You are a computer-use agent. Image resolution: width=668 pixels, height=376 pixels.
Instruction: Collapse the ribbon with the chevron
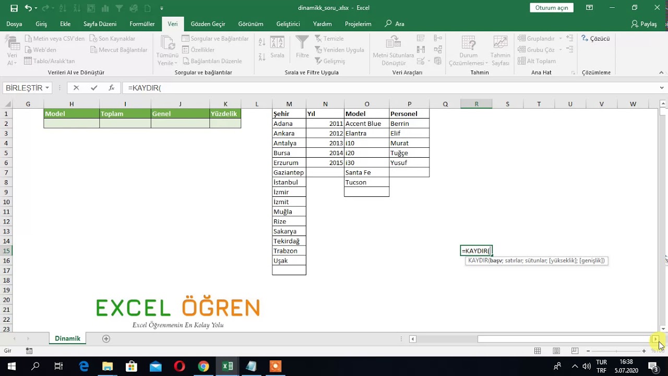[662, 73]
